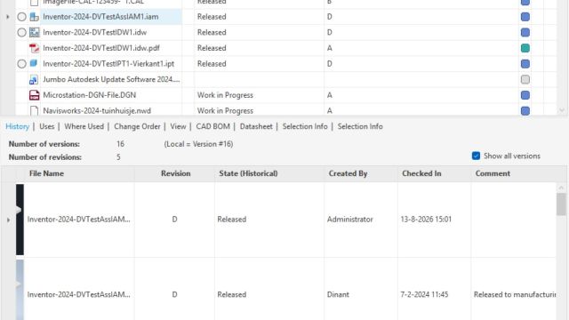Select the Inventor-2024-DVTestIDW1.idw.pdf file name
Screen dimensions: 569x320
[x=101, y=48]
